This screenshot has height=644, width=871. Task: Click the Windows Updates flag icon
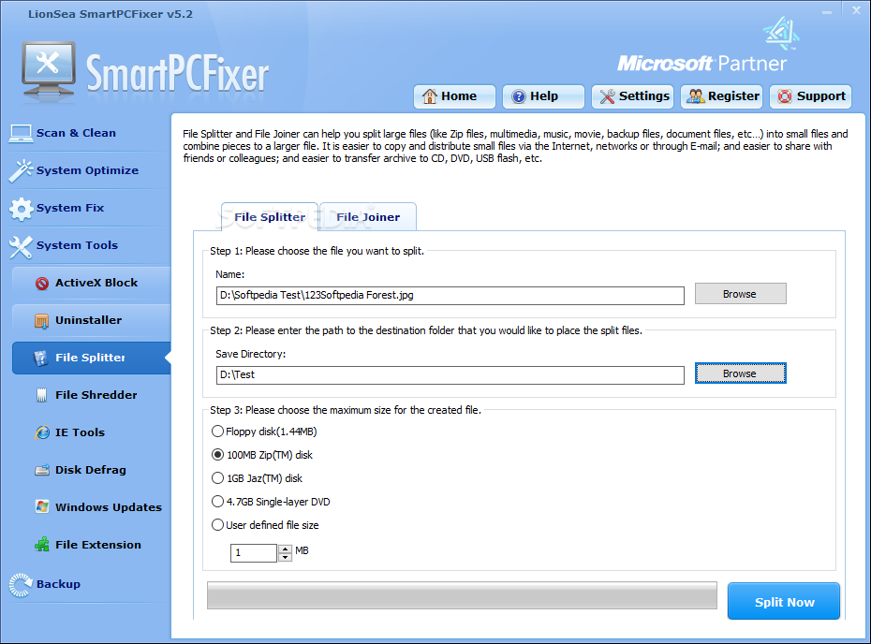42,507
